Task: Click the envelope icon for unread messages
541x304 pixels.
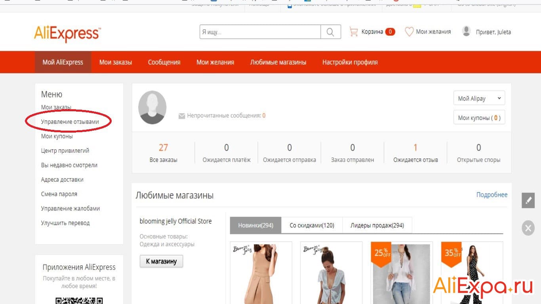Action: pos(182,116)
